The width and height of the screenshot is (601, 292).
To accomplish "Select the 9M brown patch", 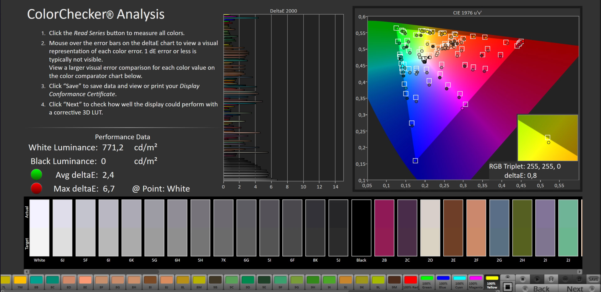I will (394, 282).
